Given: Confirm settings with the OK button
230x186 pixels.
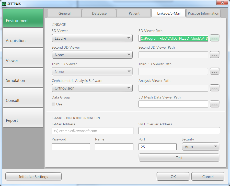Looking at the screenshot, I should (x=173, y=177).
